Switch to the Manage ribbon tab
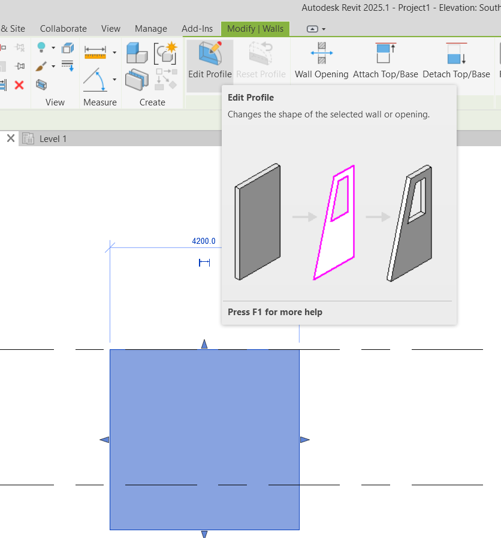501x538 pixels. pos(150,29)
